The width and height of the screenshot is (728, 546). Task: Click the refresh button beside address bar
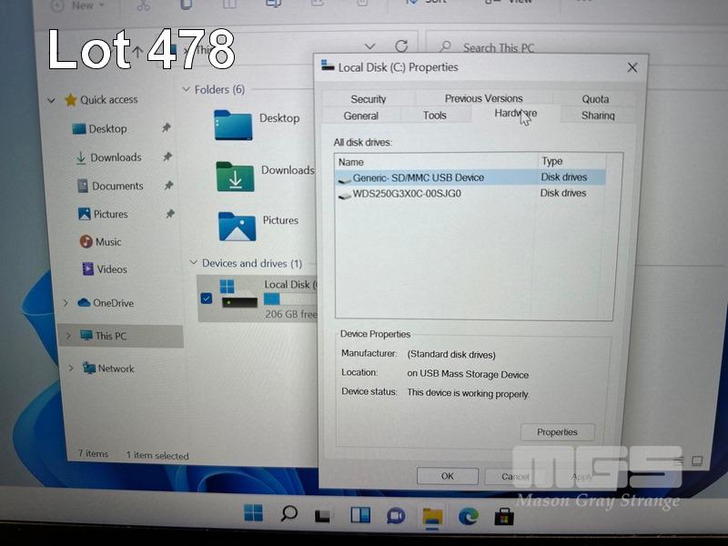(401, 46)
